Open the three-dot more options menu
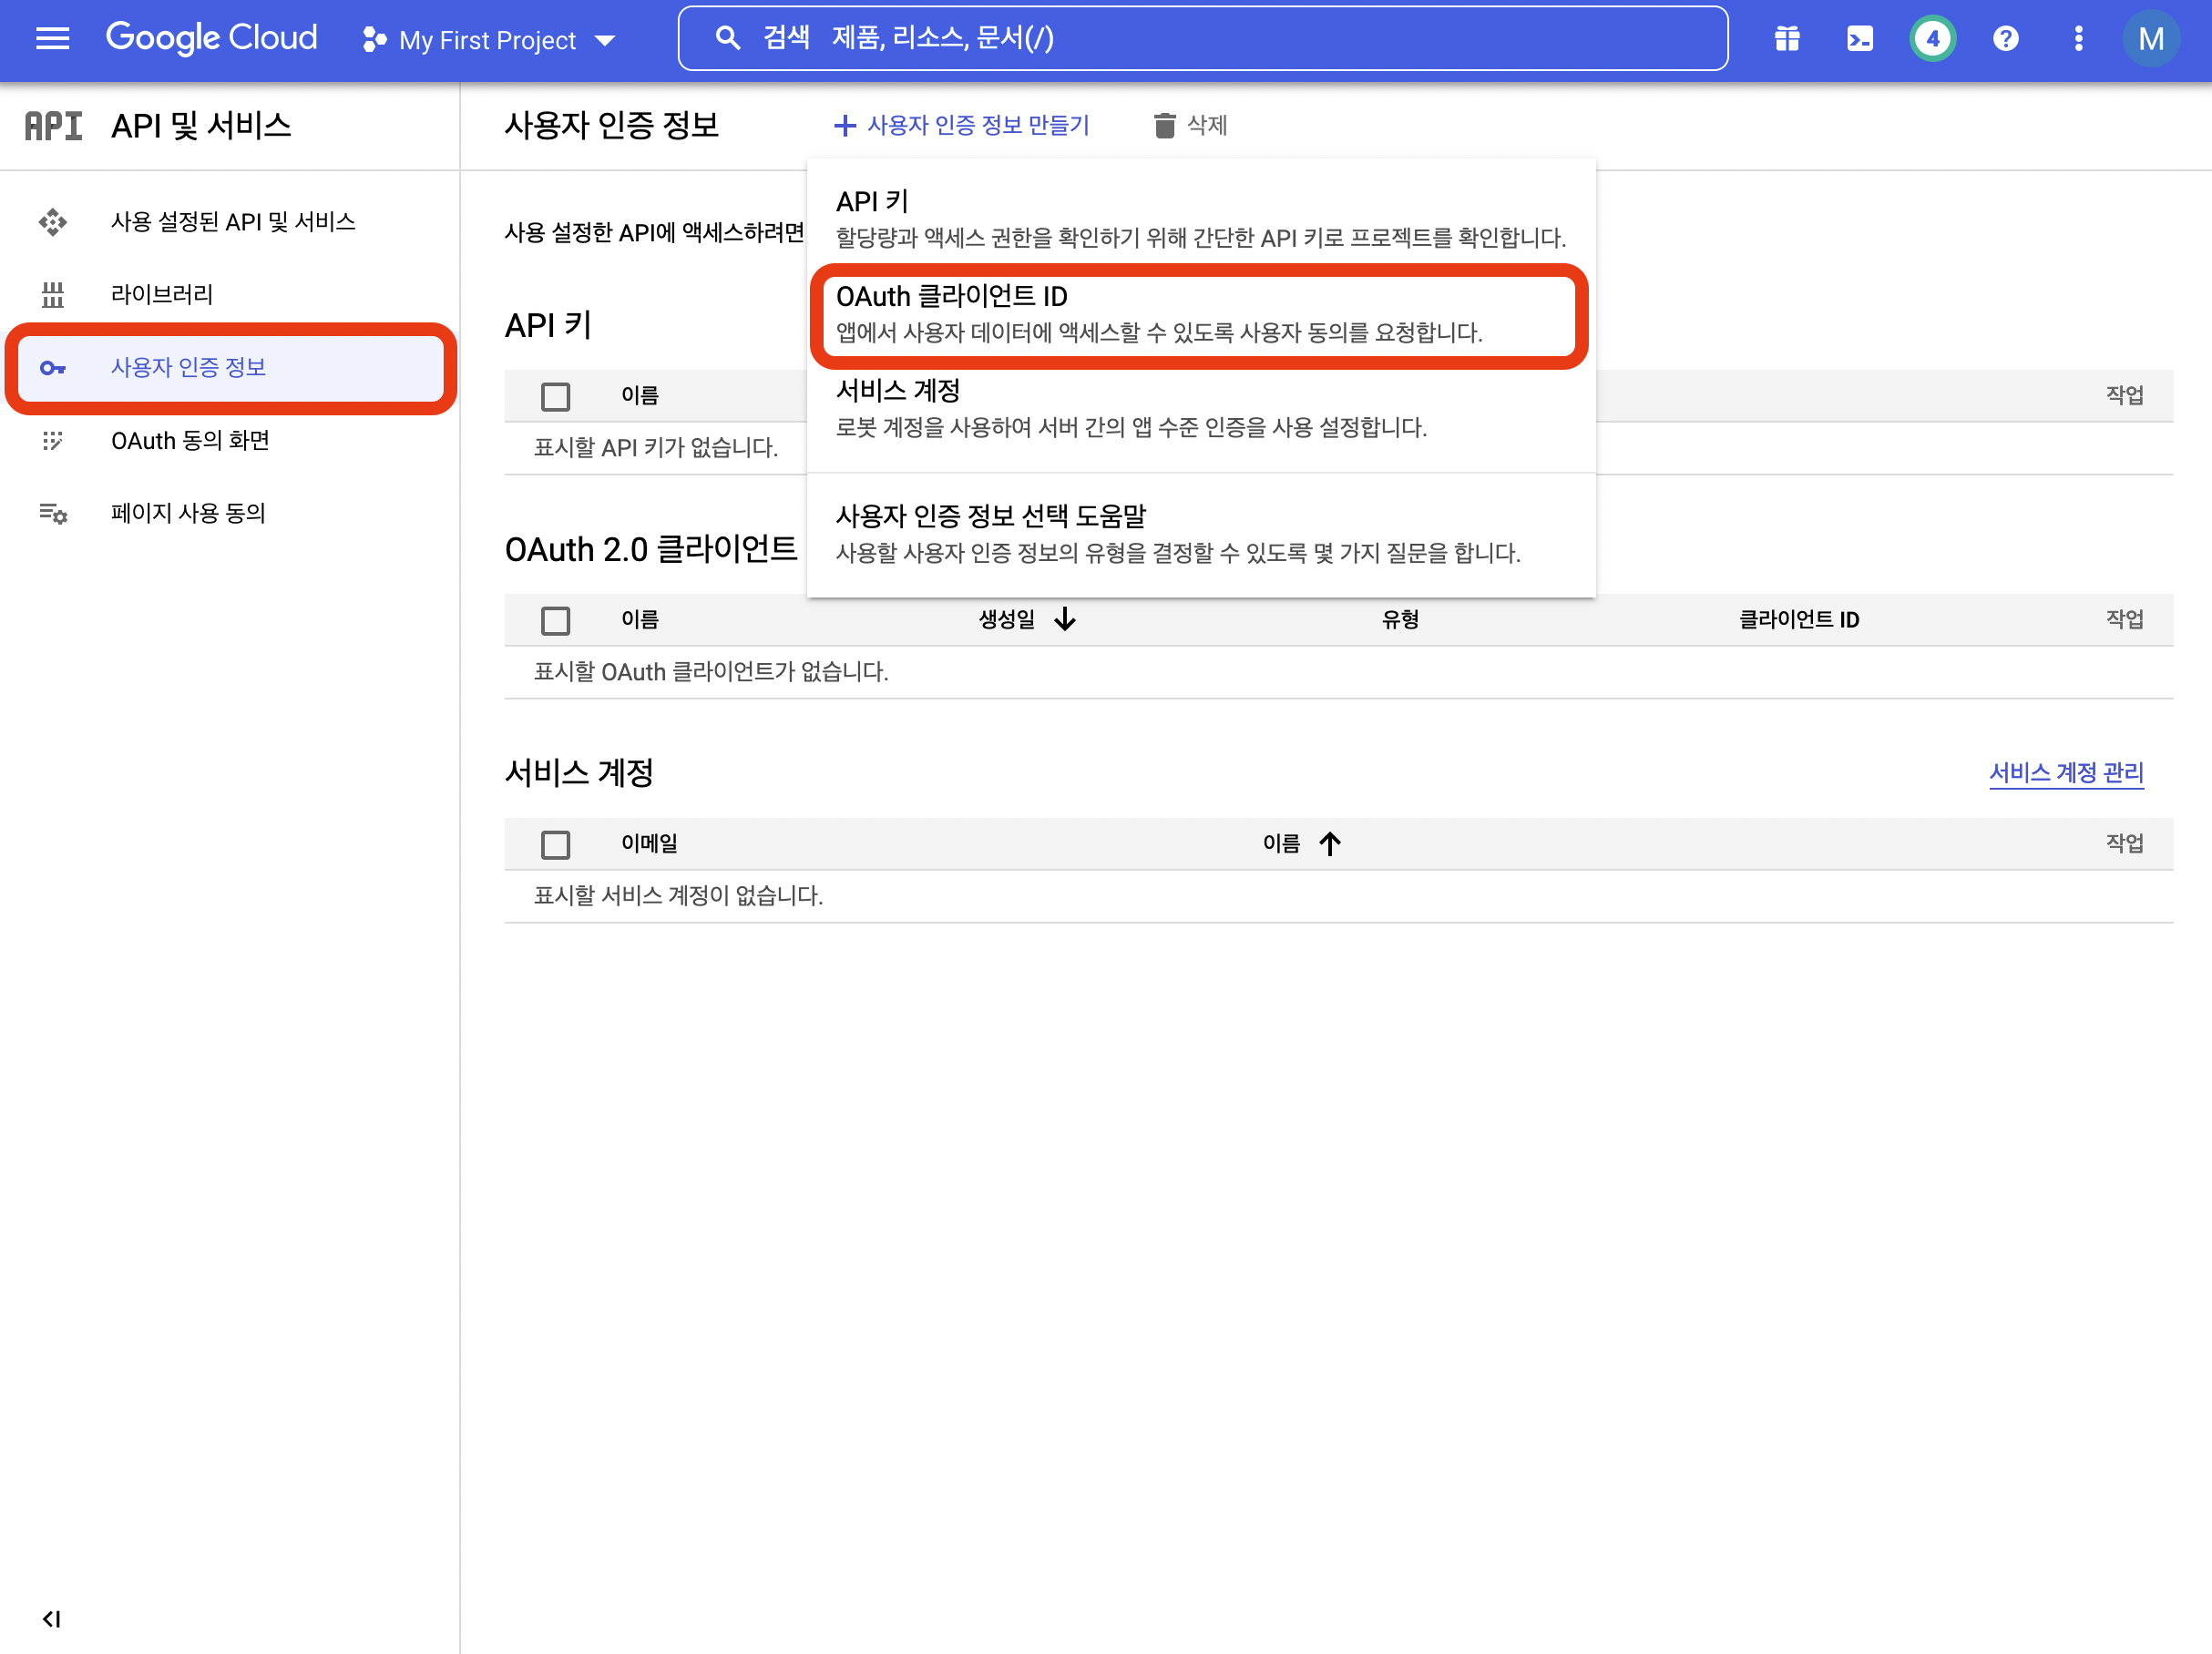The height and width of the screenshot is (1654, 2212). pos(2078,39)
